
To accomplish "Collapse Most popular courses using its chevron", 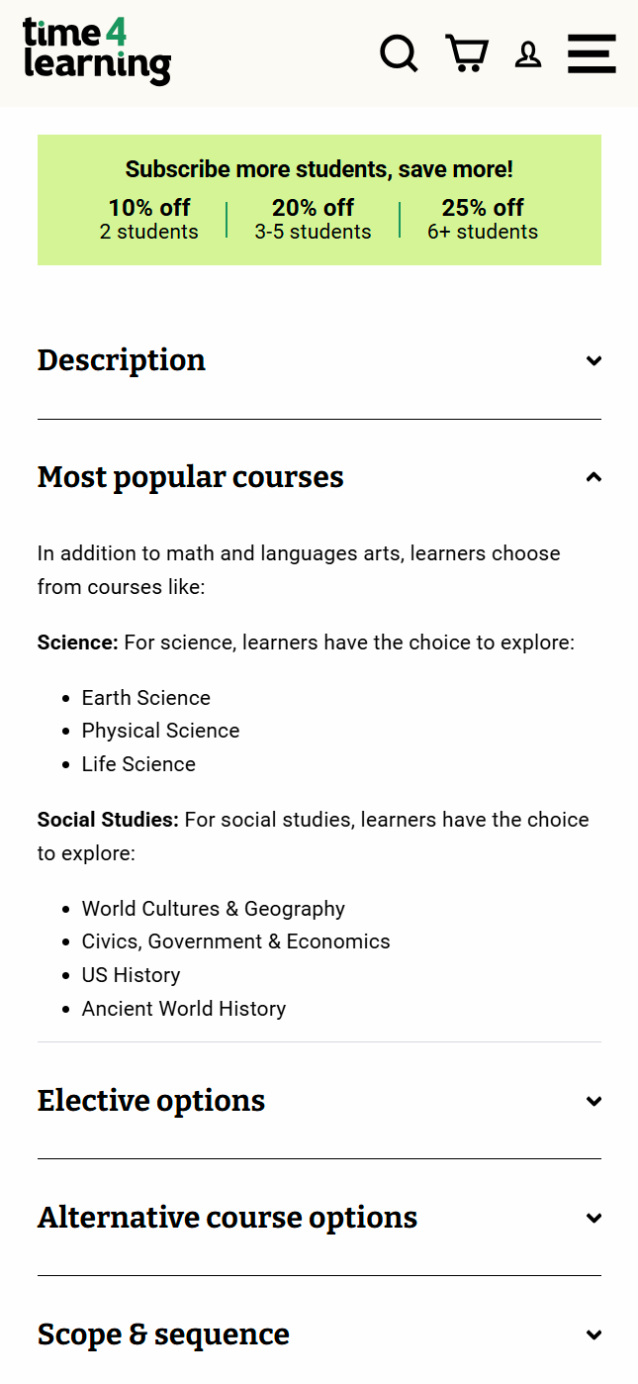I will click(593, 477).
